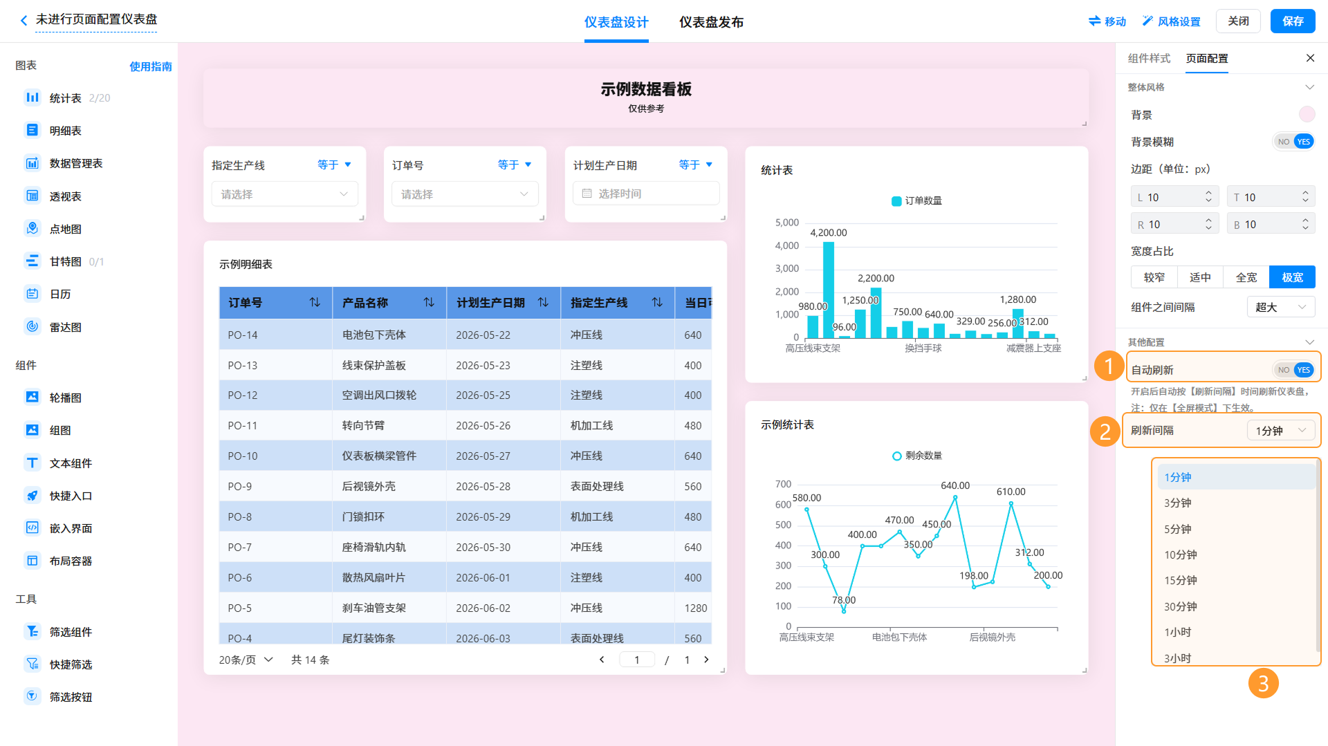Click the L 10 margin input
Viewport: 1328px width, 746px height.
[1174, 197]
